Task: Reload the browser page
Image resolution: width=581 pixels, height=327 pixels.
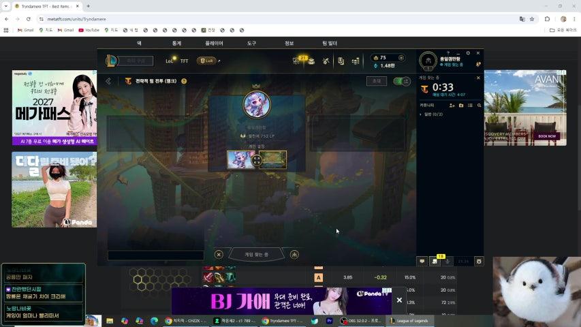Action: pos(29,19)
